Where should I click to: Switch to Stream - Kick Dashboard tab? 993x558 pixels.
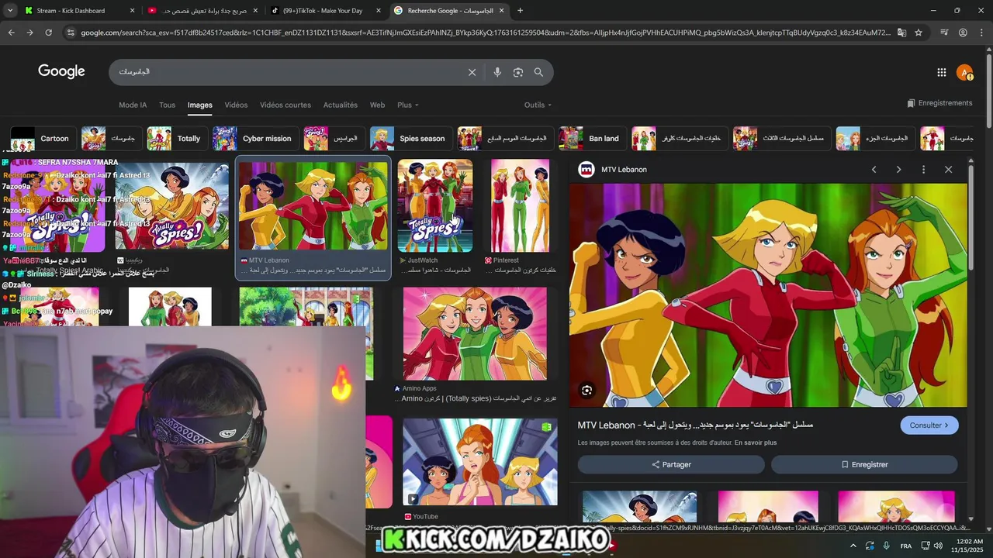coord(71,11)
